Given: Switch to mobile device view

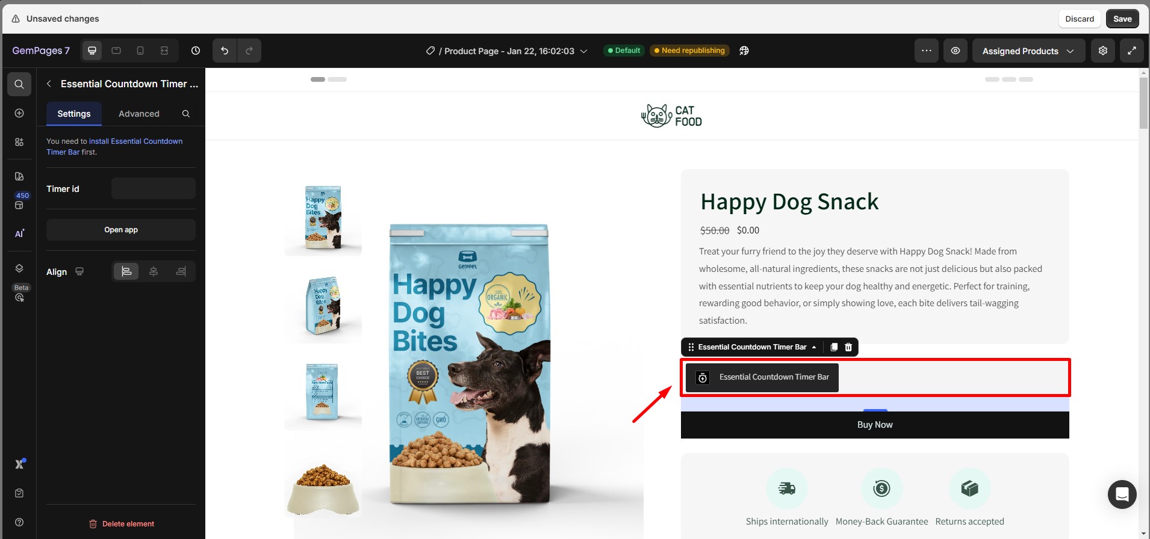Looking at the screenshot, I should pyautogui.click(x=140, y=51).
